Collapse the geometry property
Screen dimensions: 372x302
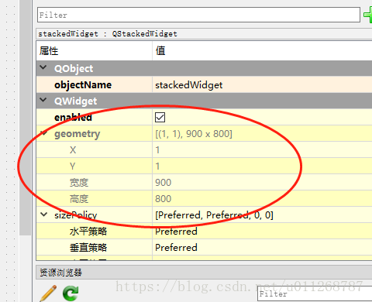point(44,133)
